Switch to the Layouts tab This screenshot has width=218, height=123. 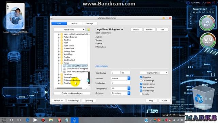coord(74,24)
